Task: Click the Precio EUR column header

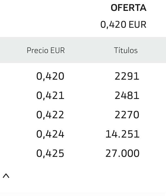Action: point(46,50)
